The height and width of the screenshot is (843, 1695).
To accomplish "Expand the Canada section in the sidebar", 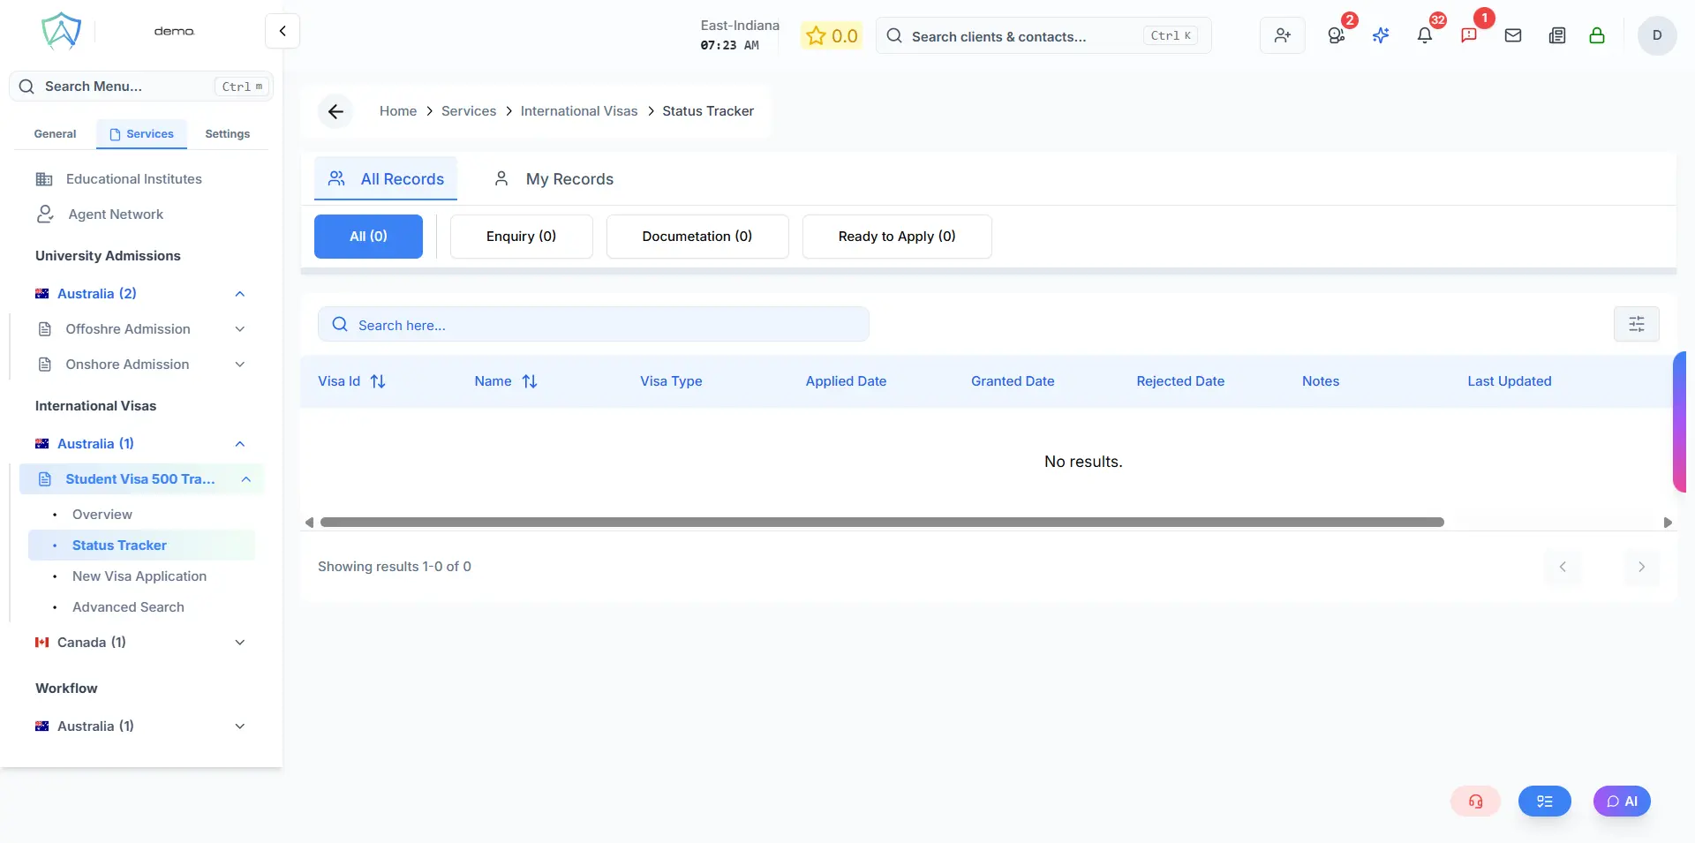I will 239,643.
